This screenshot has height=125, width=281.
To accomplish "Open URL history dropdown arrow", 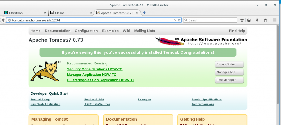I will tap(175, 20).
